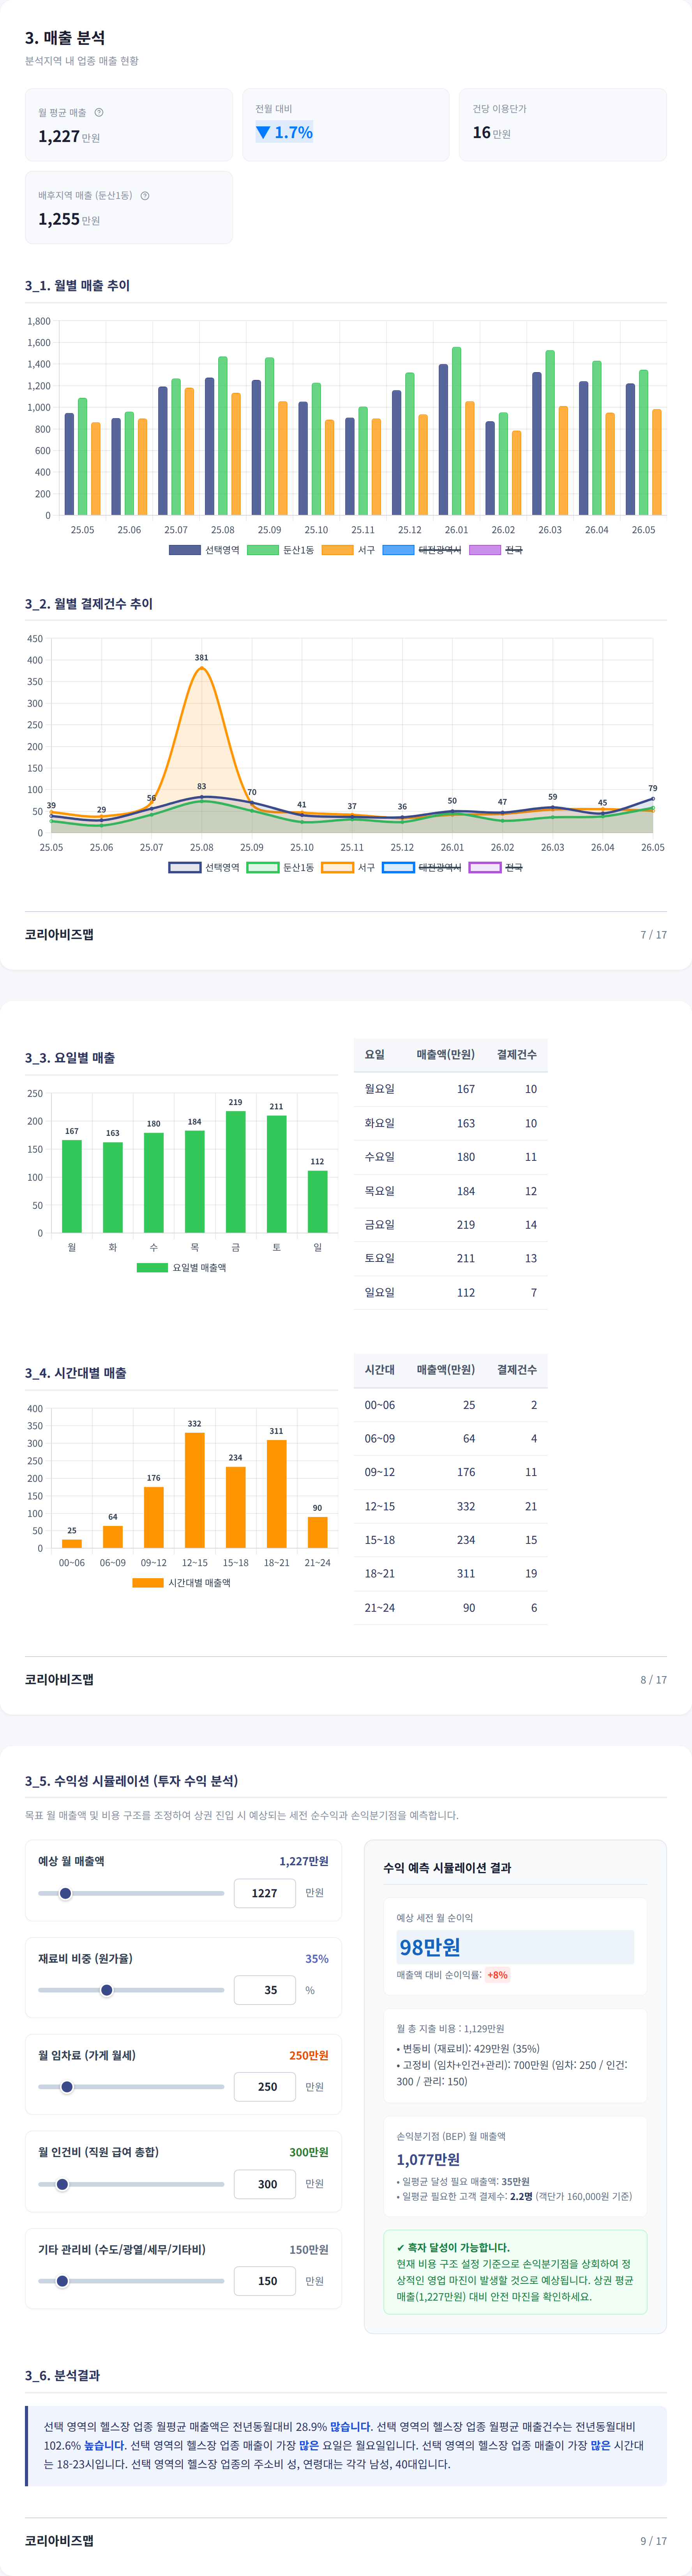
Task: Click the 1,255 만원 배후지역 매출 value
Action: pos(69,219)
